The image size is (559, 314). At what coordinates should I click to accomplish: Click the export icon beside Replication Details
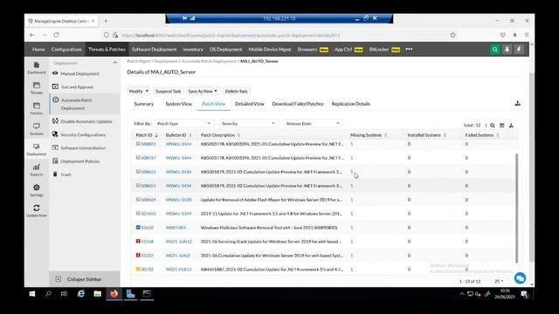tap(518, 103)
